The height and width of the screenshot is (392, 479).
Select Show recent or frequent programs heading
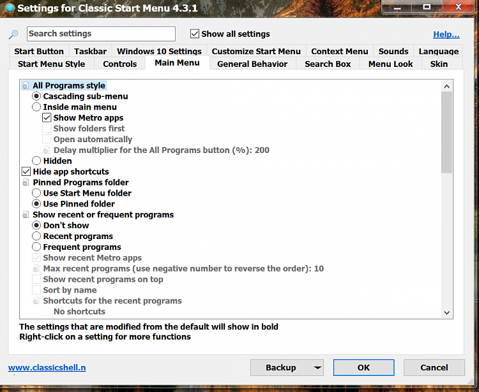103,215
